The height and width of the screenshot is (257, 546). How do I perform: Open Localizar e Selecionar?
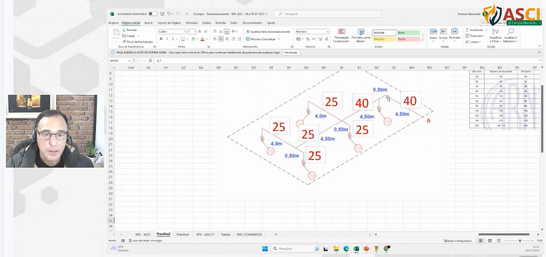click(511, 35)
